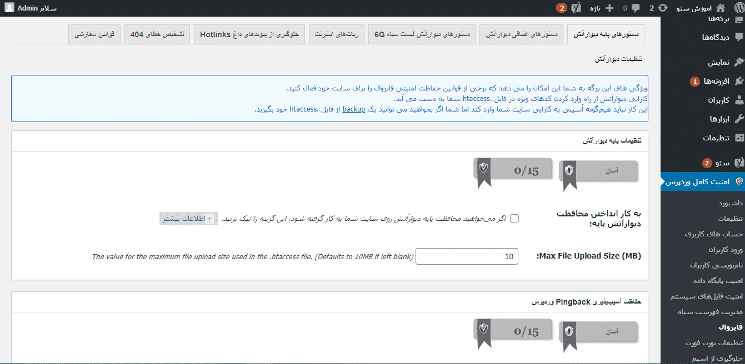
Task: Select the 'ربات‌های اینترنت' tab
Action: point(337,34)
